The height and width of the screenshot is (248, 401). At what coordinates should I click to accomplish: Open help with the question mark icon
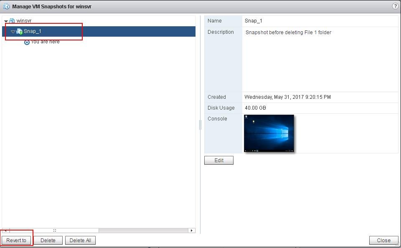tap(395, 6)
